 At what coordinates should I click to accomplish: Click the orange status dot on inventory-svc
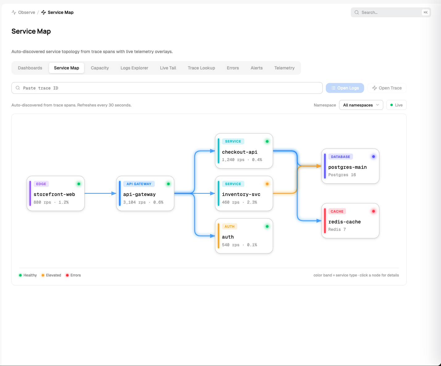coord(267,184)
